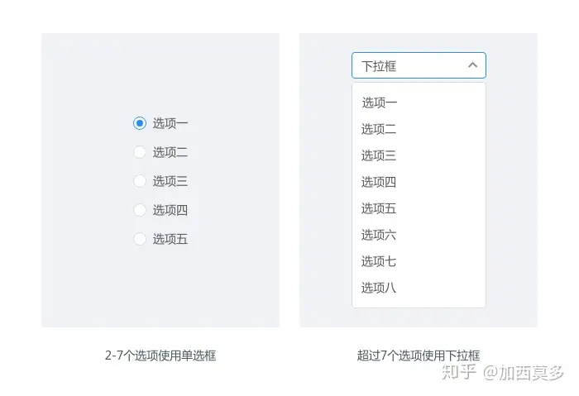Collapse the 下拉框 chevron arrow

tap(472, 65)
